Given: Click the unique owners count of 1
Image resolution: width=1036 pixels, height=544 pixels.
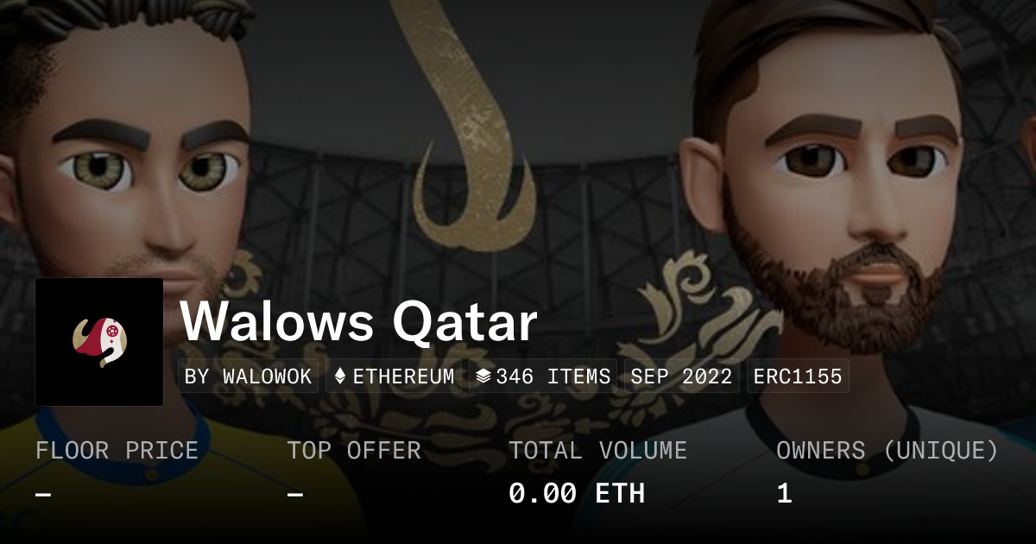Looking at the screenshot, I should (784, 493).
